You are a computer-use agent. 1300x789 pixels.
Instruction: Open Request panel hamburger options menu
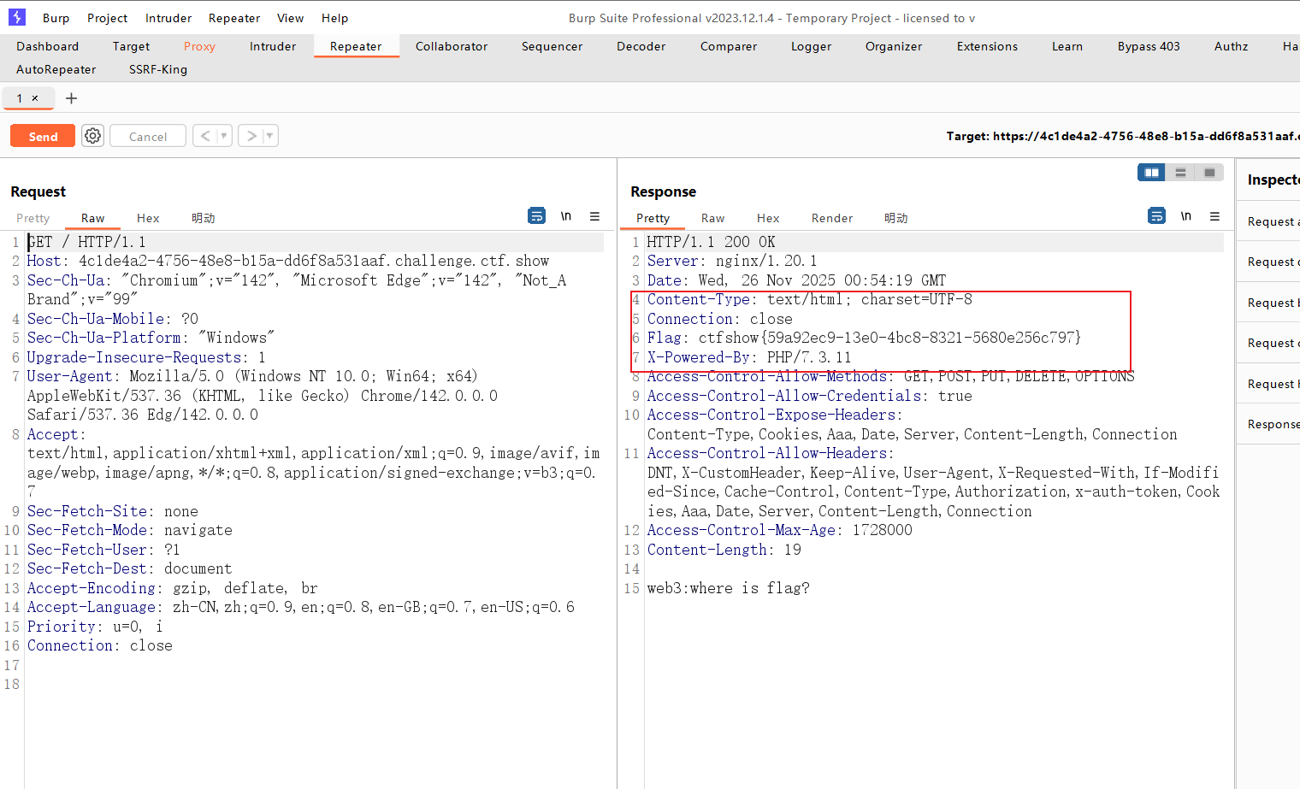pyautogui.click(x=594, y=216)
